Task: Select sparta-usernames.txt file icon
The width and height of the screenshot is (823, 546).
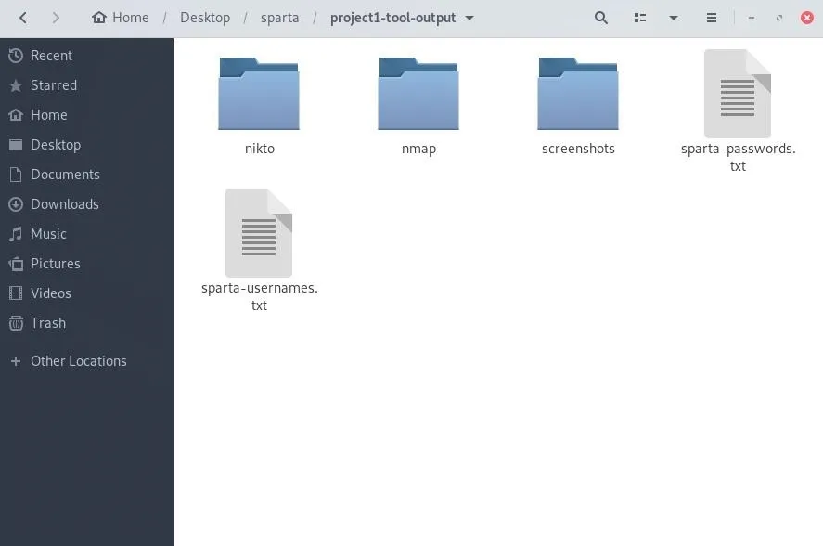Action: click(259, 233)
